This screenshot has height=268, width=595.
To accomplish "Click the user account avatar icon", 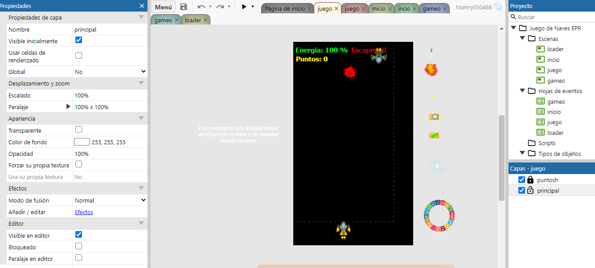I will pyautogui.click(x=498, y=7).
